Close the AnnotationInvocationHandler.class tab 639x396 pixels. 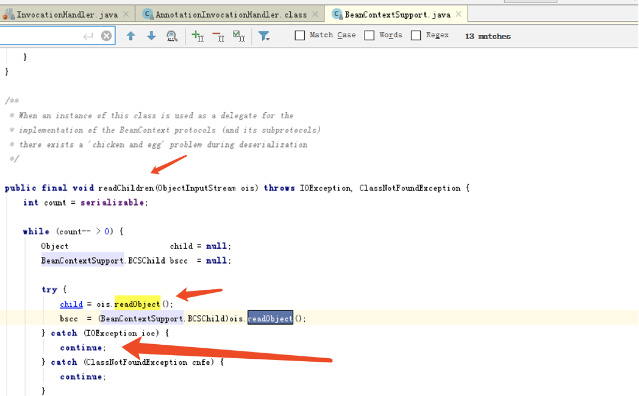tap(315, 14)
